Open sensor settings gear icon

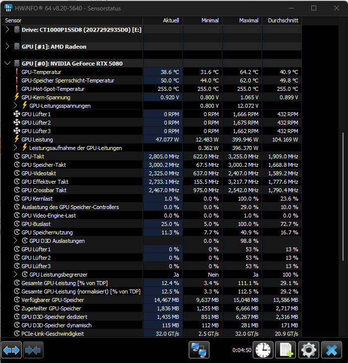(309, 350)
